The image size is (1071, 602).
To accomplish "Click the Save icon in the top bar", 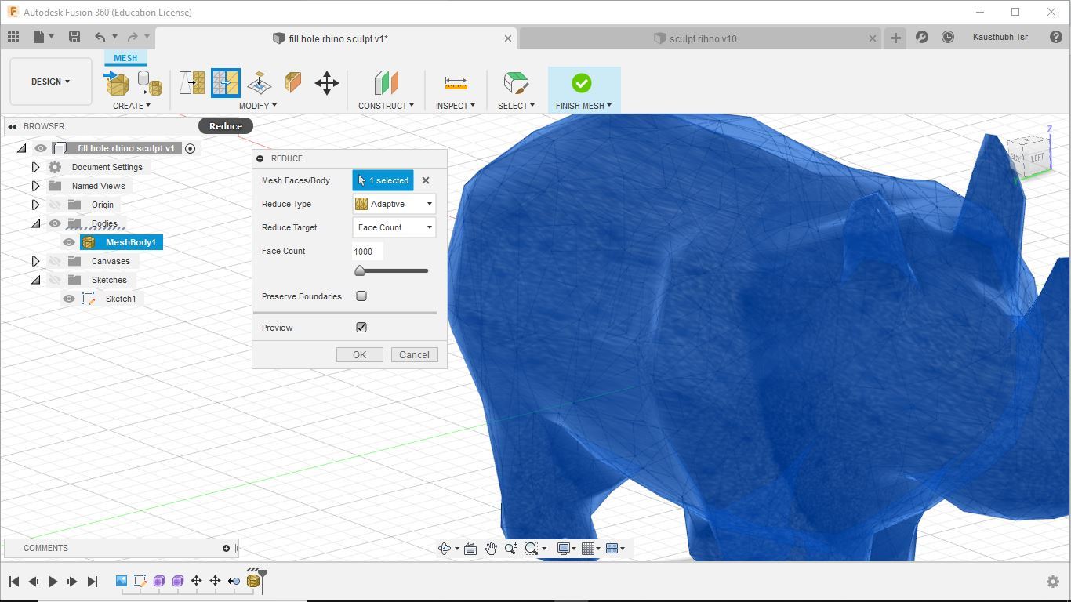I will pyautogui.click(x=74, y=37).
